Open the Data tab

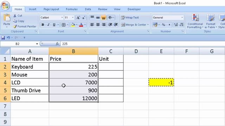[88, 9]
